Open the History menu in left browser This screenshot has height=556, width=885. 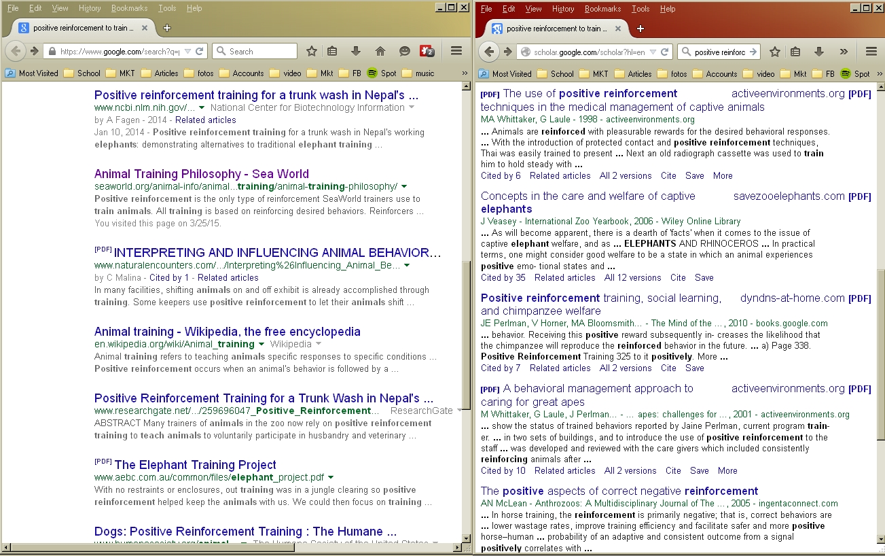coord(90,8)
